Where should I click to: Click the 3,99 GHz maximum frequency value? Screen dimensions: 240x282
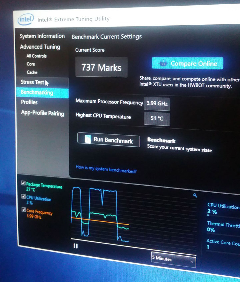[x=157, y=104]
